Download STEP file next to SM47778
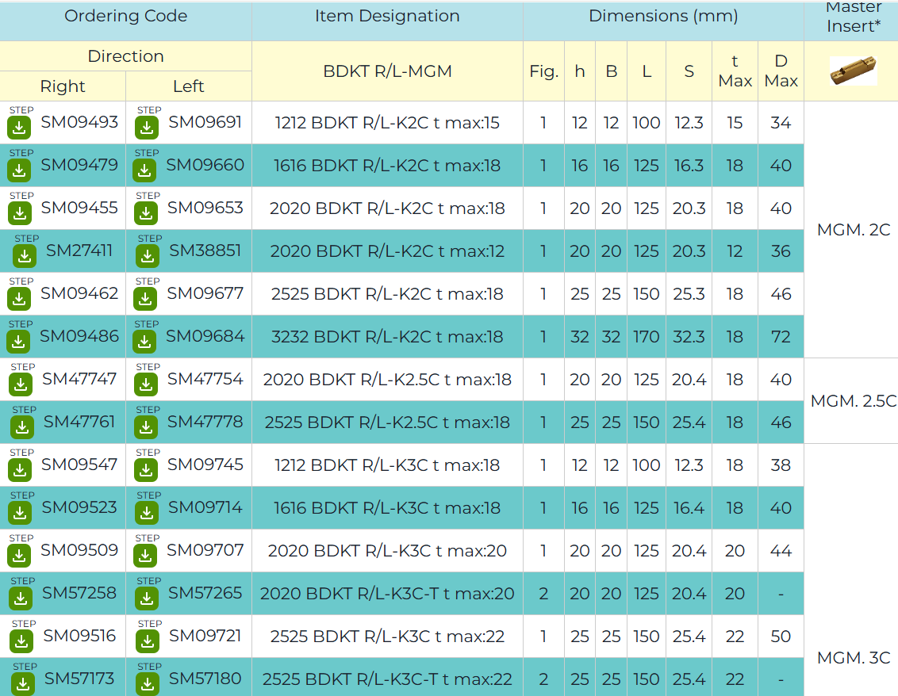This screenshot has width=898, height=696. [146, 426]
